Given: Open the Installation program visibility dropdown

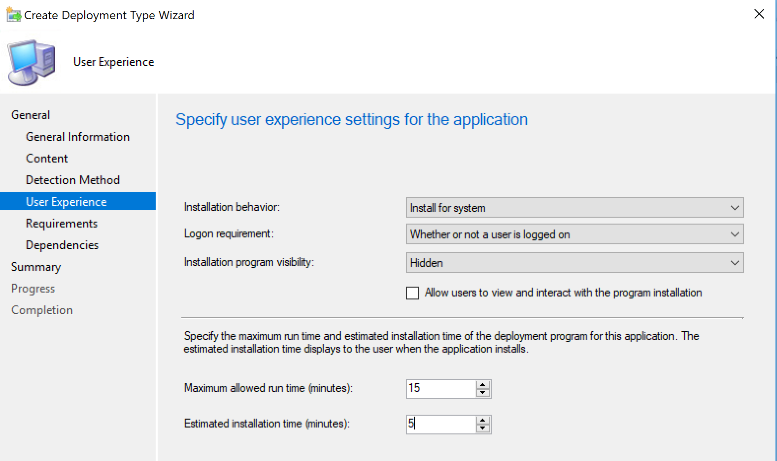Looking at the screenshot, I should 574,263.
